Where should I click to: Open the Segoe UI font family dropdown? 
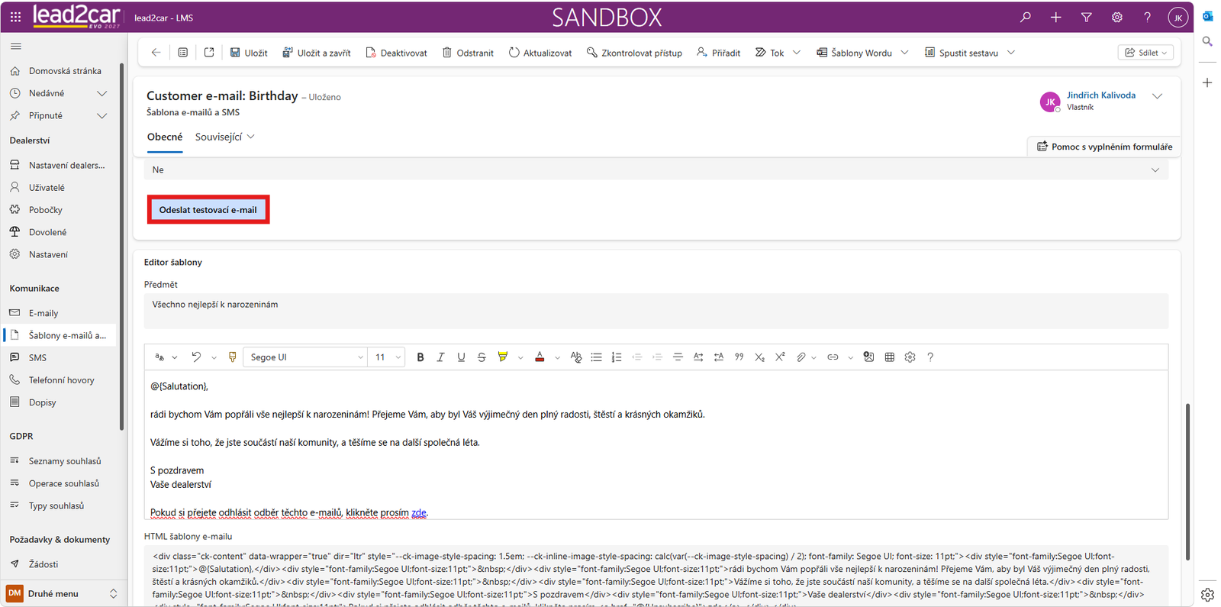[x=305, y=357]
